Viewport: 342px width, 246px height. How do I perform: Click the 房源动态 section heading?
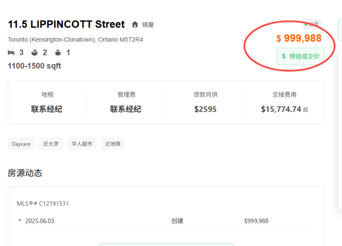point(25,173)
